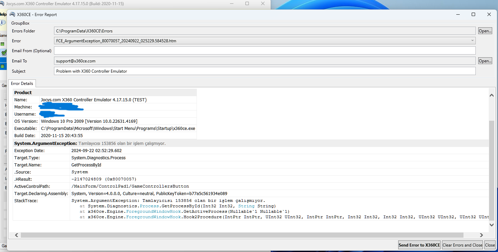Screen dimensions: 498x252
Task: Click the .Source value System
Action: tap(80, 172)
